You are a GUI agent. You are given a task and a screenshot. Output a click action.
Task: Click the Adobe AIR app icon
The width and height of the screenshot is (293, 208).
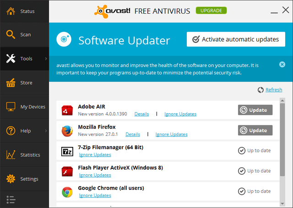tap(67, 110)
